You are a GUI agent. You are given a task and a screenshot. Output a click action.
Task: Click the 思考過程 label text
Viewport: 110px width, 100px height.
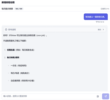click(12, 29)
